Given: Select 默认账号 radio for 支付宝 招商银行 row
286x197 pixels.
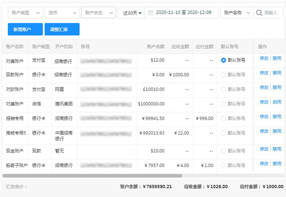Looking at the screenshot, I should click(223, 60).
